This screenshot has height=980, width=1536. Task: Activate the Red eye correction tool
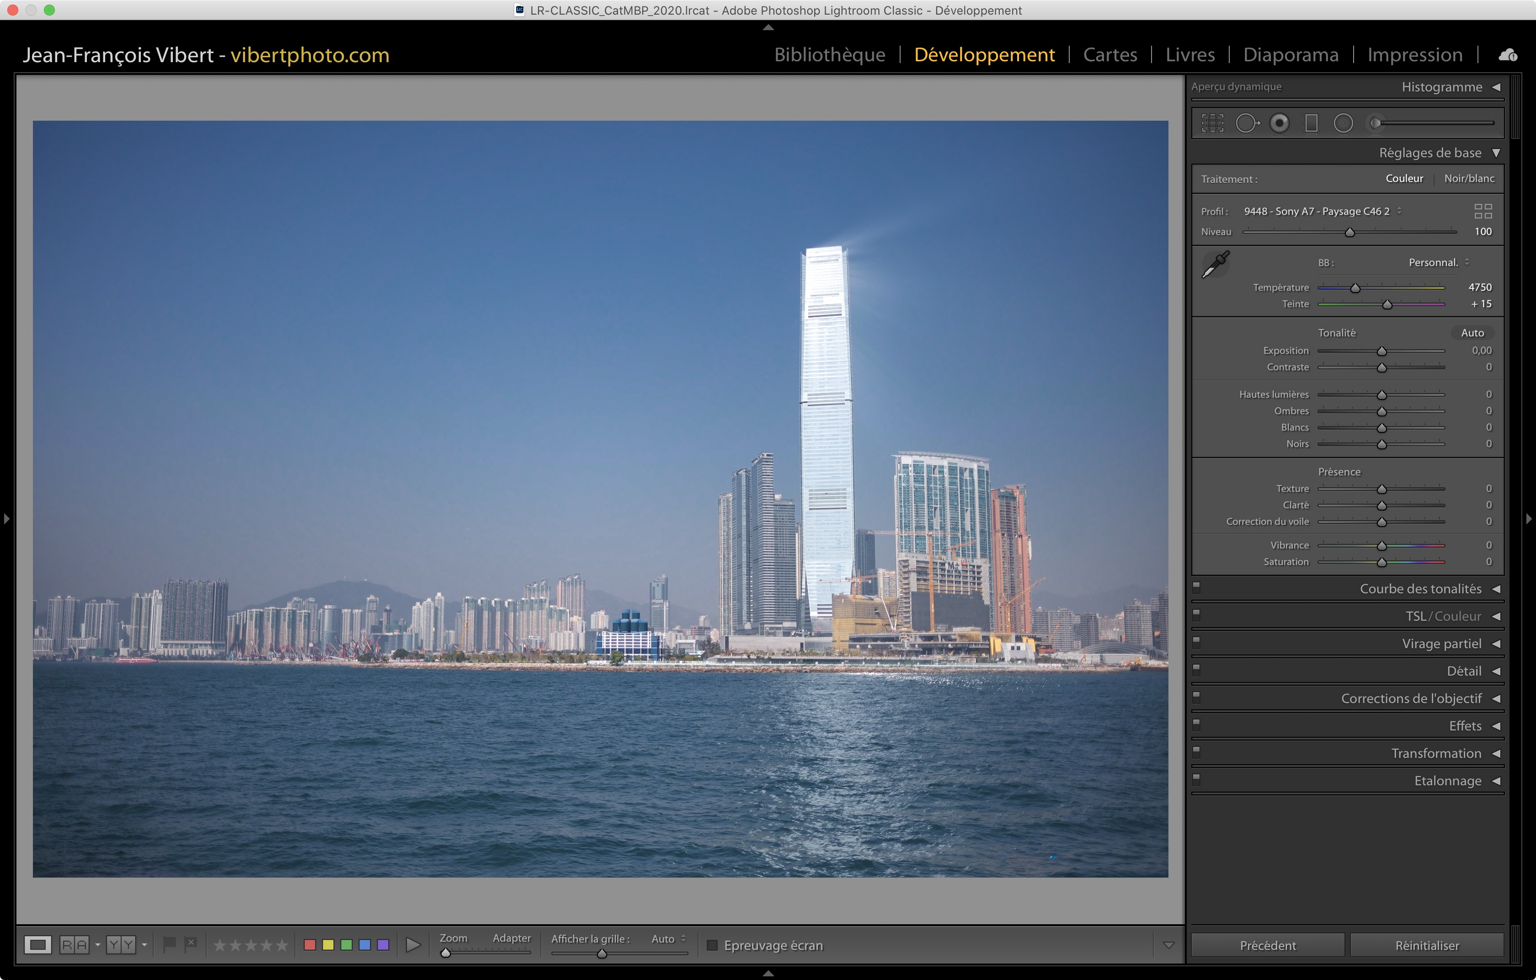point(1279,123)
